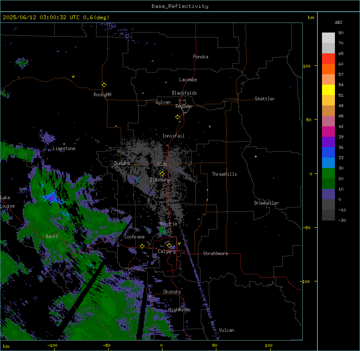
Task: Select the yellow diamond marker below Cochrane
Action: point(142,246)
